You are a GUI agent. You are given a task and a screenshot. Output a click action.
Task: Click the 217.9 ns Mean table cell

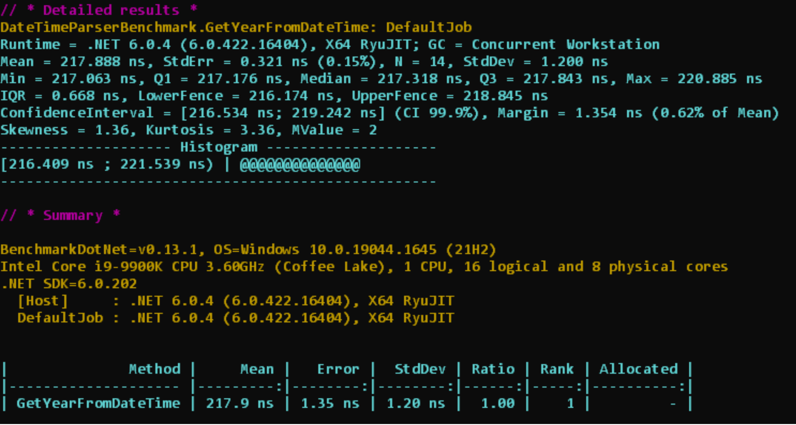point(240,404)
